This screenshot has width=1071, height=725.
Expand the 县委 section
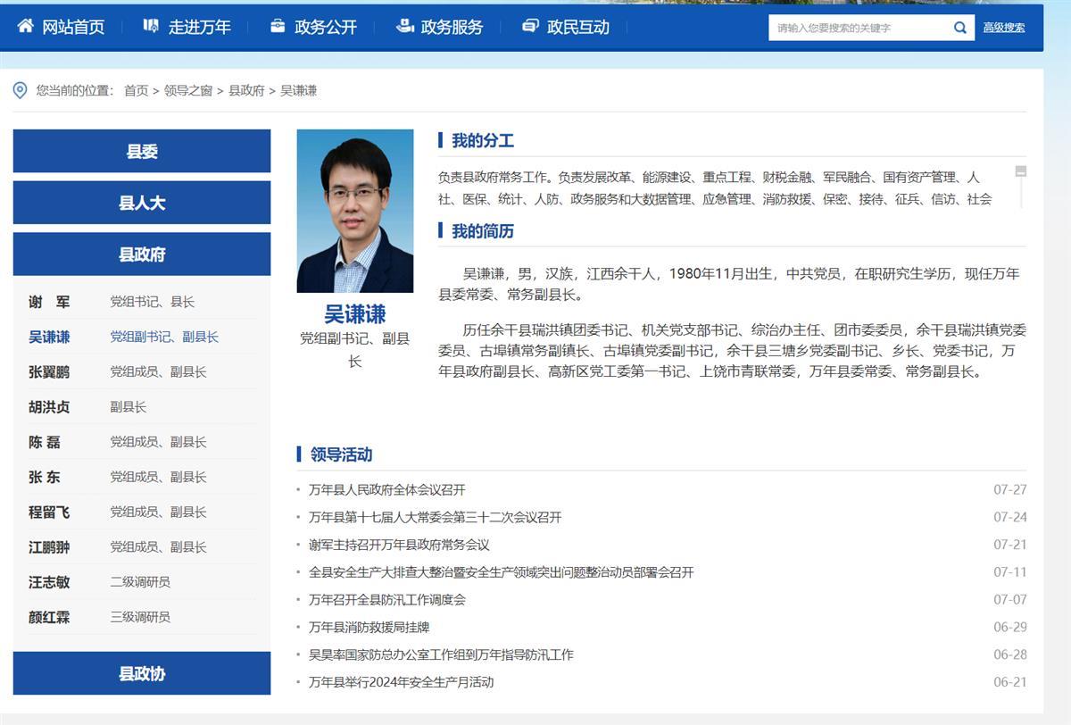point(142,151)
